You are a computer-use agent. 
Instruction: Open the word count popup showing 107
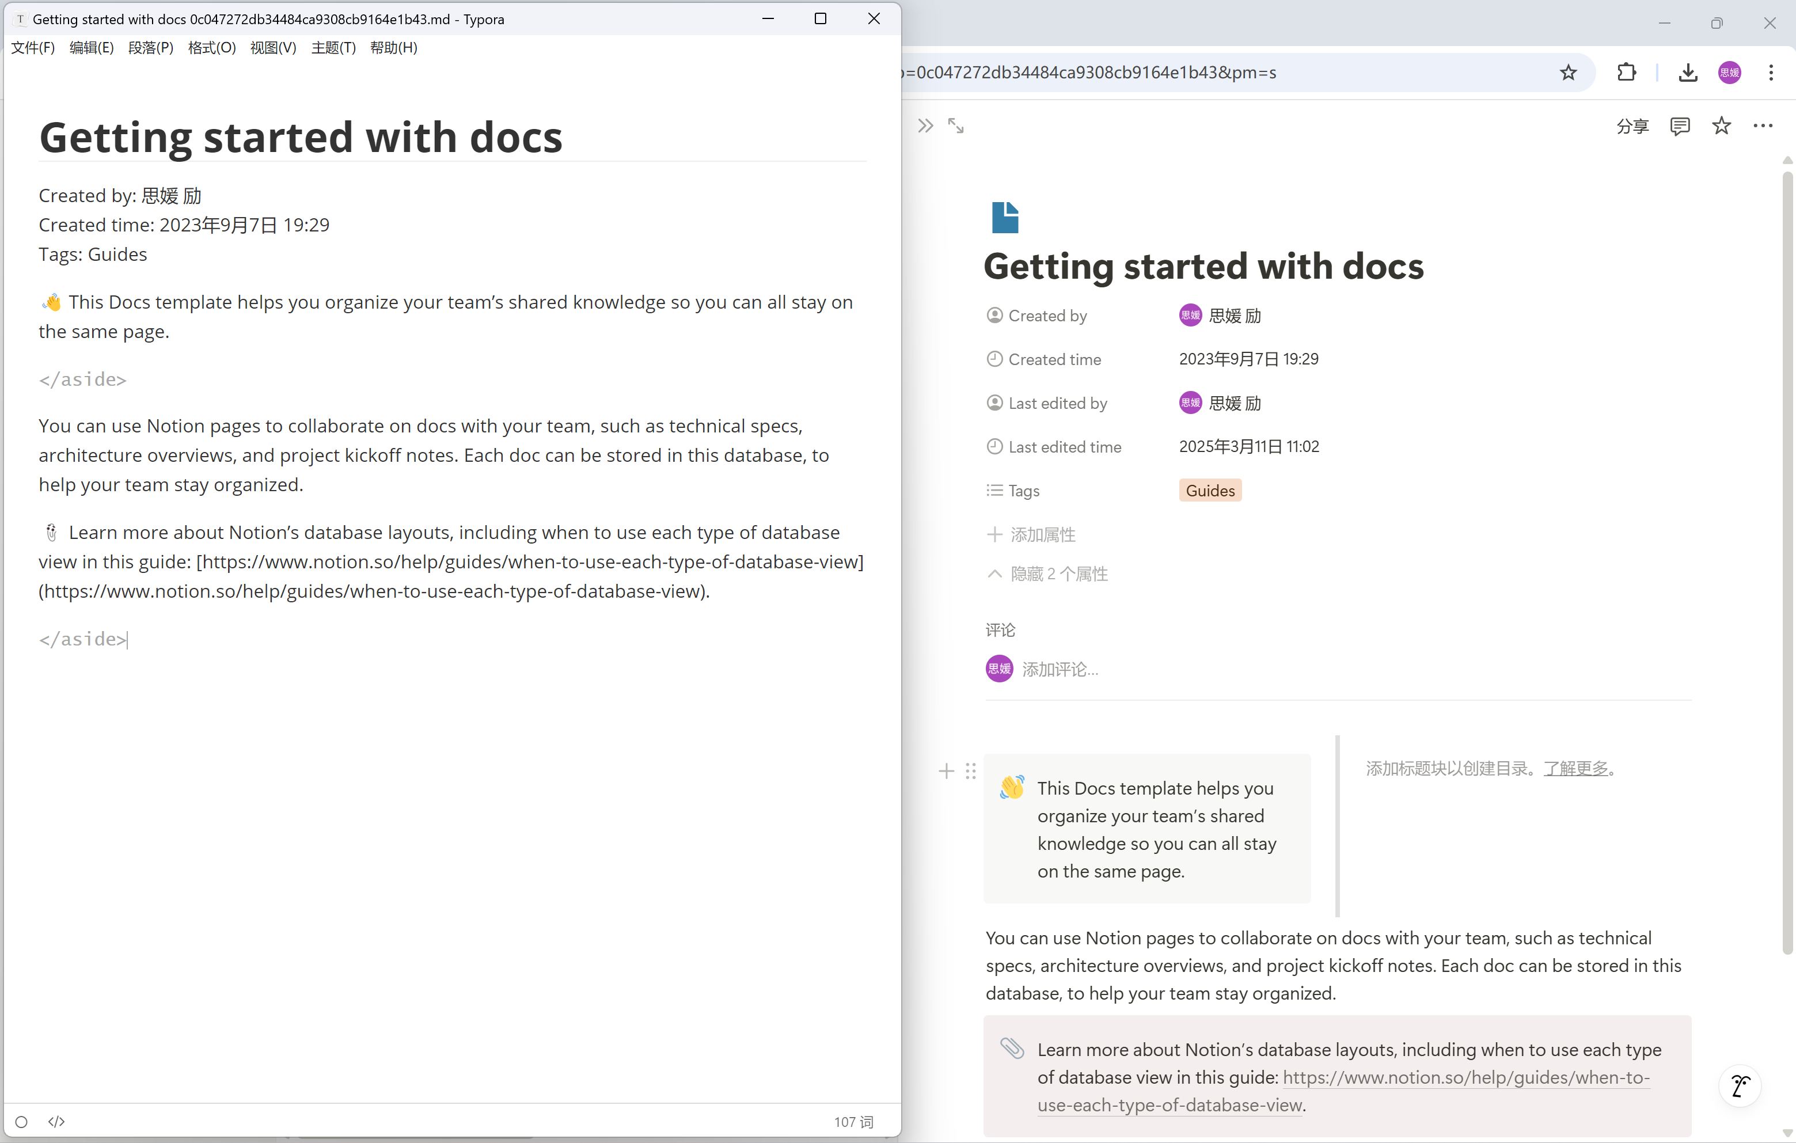[853, 1121]
